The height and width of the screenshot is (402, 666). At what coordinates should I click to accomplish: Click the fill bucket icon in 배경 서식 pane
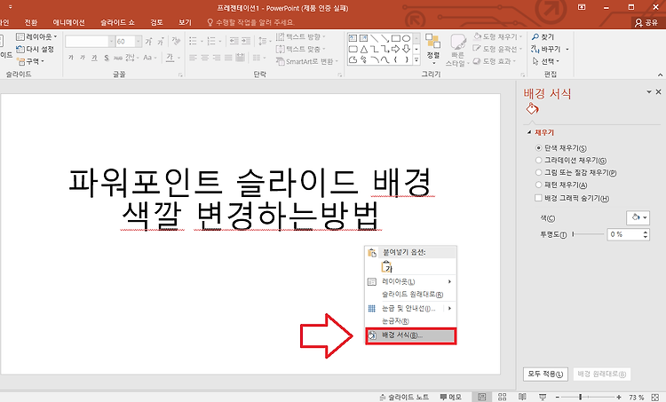[x=532, y=109]
